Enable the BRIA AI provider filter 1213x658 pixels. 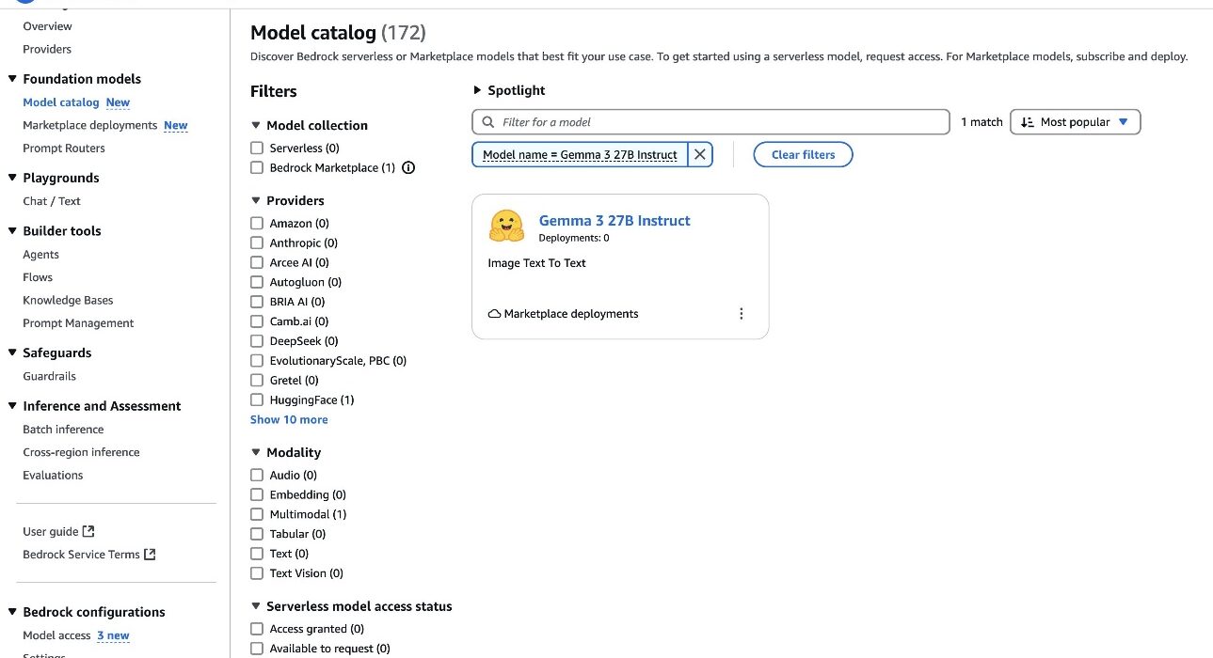point(257,302)
